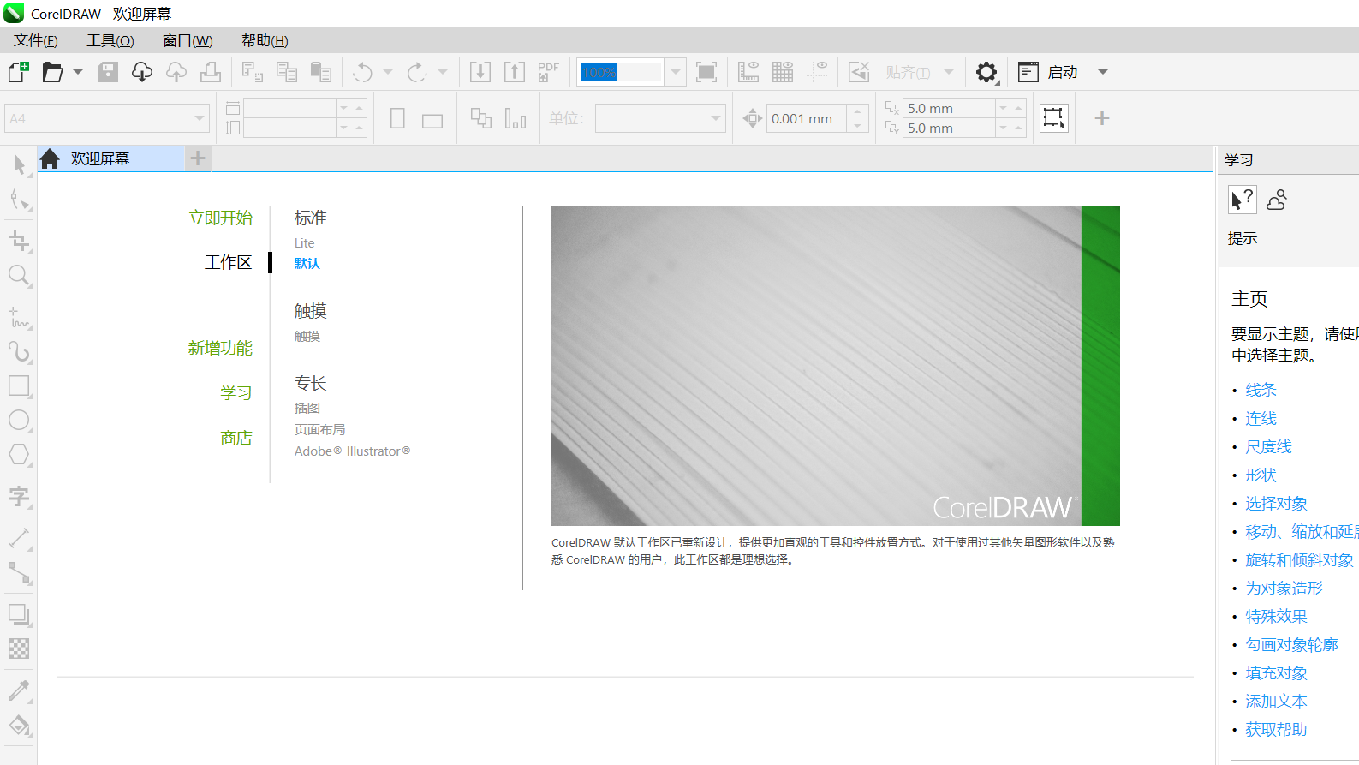The height and width of the screenshot is (765, 1359).
Task: Click the Open folder icon
Action: point(53,72)
